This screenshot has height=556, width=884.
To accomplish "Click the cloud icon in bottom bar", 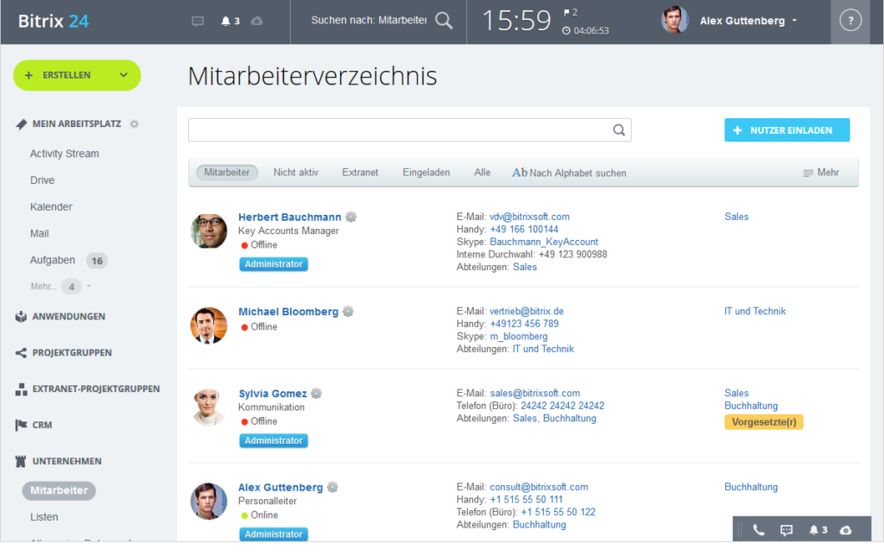I will pos(846,530).
